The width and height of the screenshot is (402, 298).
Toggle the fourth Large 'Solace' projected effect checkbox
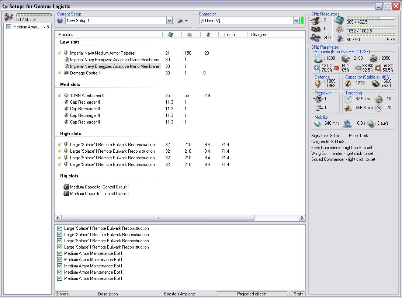tap(59, 247)
